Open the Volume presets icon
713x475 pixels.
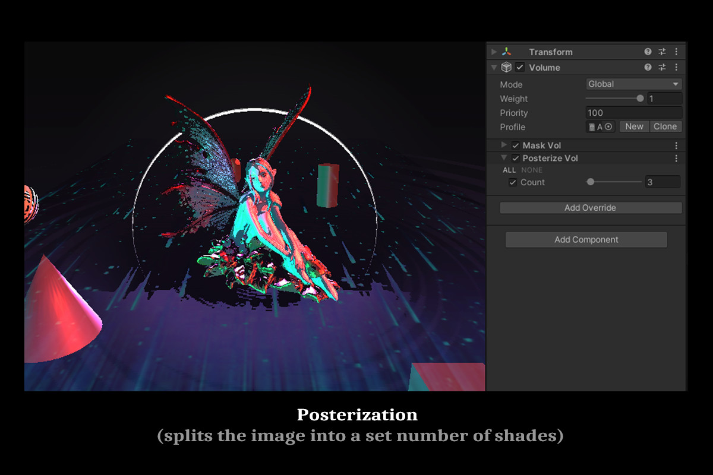click(x=662, y=67)
